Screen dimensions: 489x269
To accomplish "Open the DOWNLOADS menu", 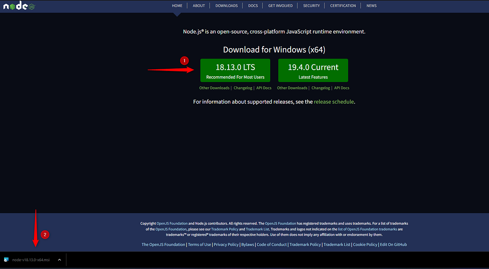I will coord(227,5).
